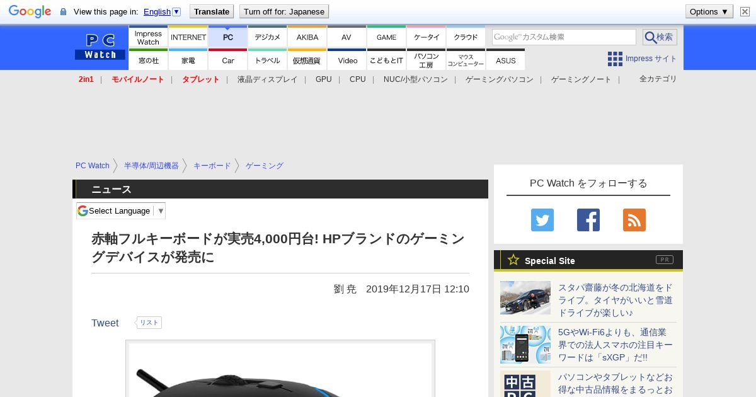
Task: Open the タブレット category link
Action: (x=201, y=79)
